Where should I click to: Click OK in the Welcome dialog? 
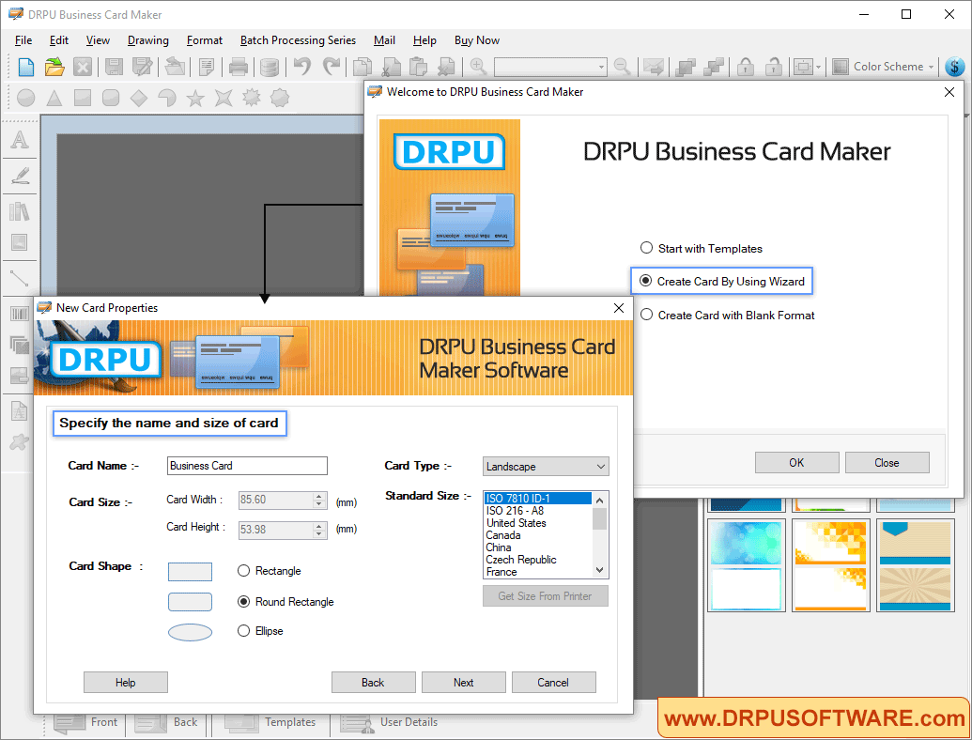coord(796,462)
